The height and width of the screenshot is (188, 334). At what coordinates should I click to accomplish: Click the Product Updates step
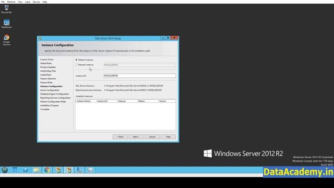(x=48, y=67)
